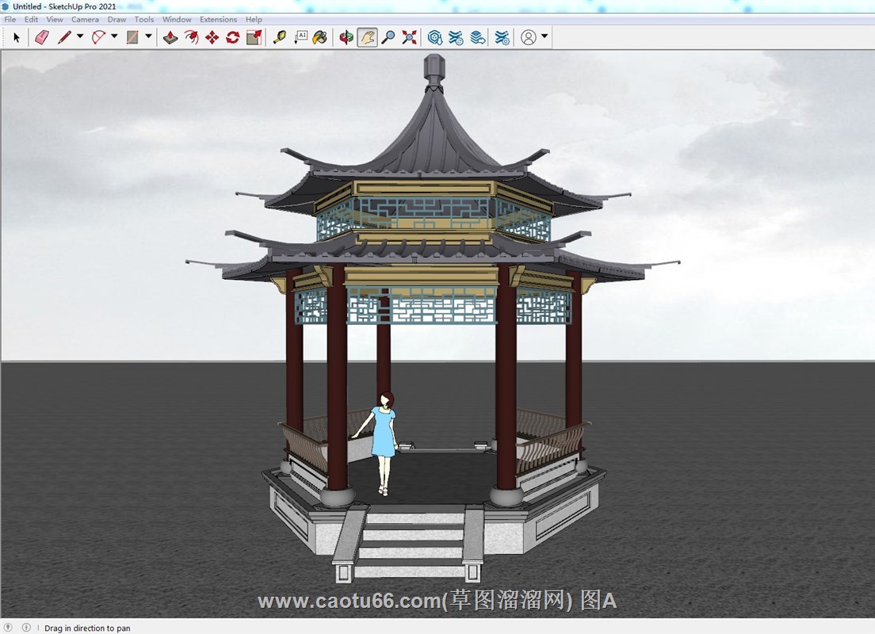875x634 pixels.
Task: Open the Arc tool dropdown arrow
Action: [x=114, y=36]
